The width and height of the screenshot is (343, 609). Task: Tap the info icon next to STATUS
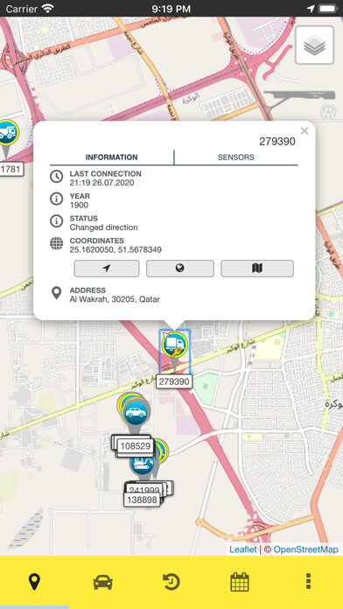click(56, 221)
